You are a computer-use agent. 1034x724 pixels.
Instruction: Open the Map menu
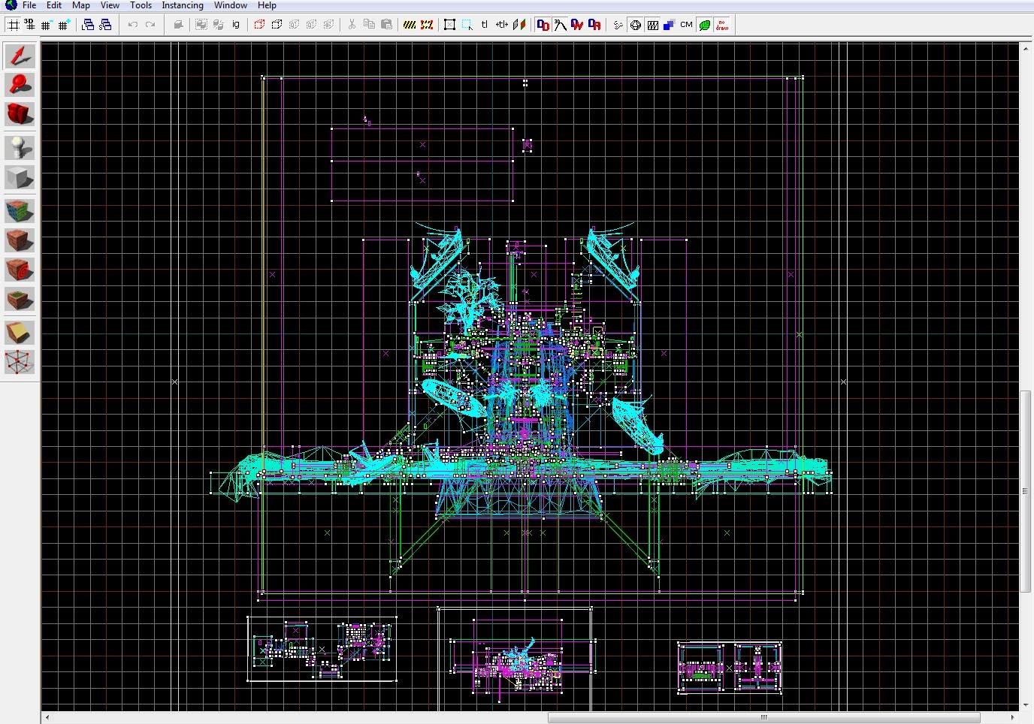[x=80, y=5]
